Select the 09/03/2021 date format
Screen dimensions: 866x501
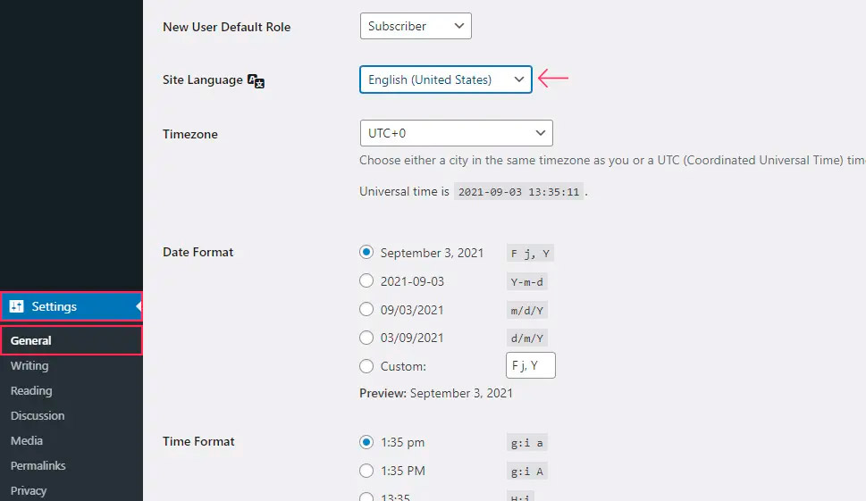point(366,310)
